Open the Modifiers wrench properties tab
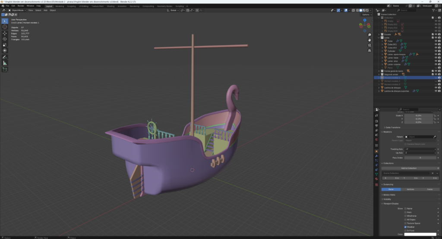Image resolution: width=442 pixels, height=239 pixels. click(377, 155)
